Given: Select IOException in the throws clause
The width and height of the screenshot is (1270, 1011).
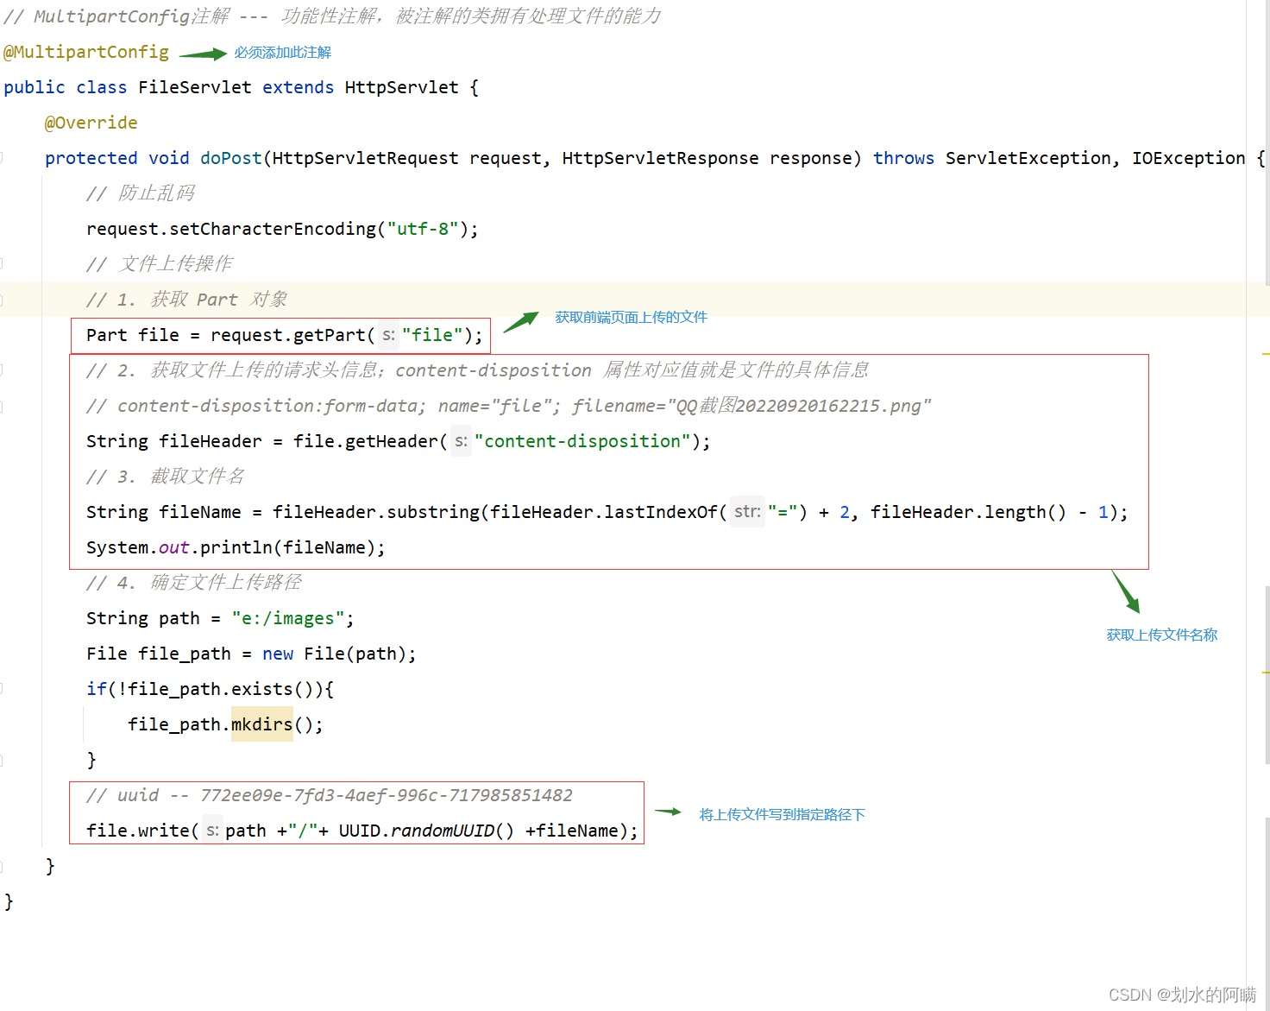Looking at the screenshot, I should (1189, 158).
